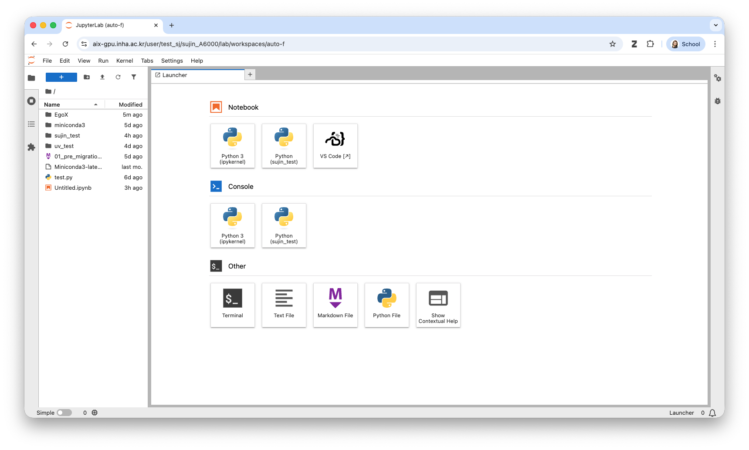Viewport: 749px width, 450px height.
Task: Sort files by Name column
Action: click(x=71, y=104)
